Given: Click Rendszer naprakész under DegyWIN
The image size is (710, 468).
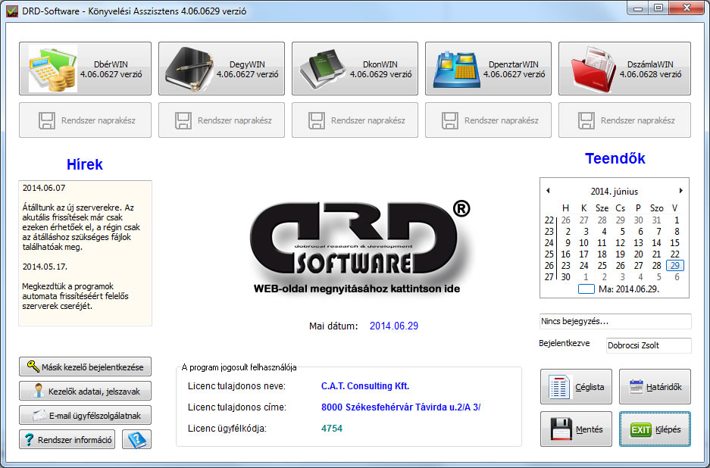Looking at the screenshot, I should point(221,120).
